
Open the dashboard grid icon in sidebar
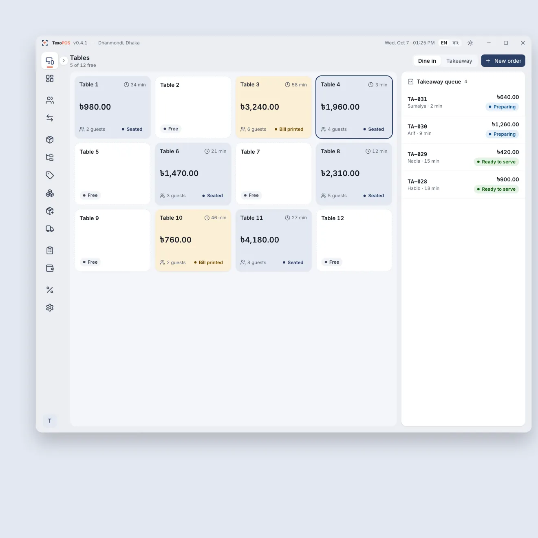50,79
